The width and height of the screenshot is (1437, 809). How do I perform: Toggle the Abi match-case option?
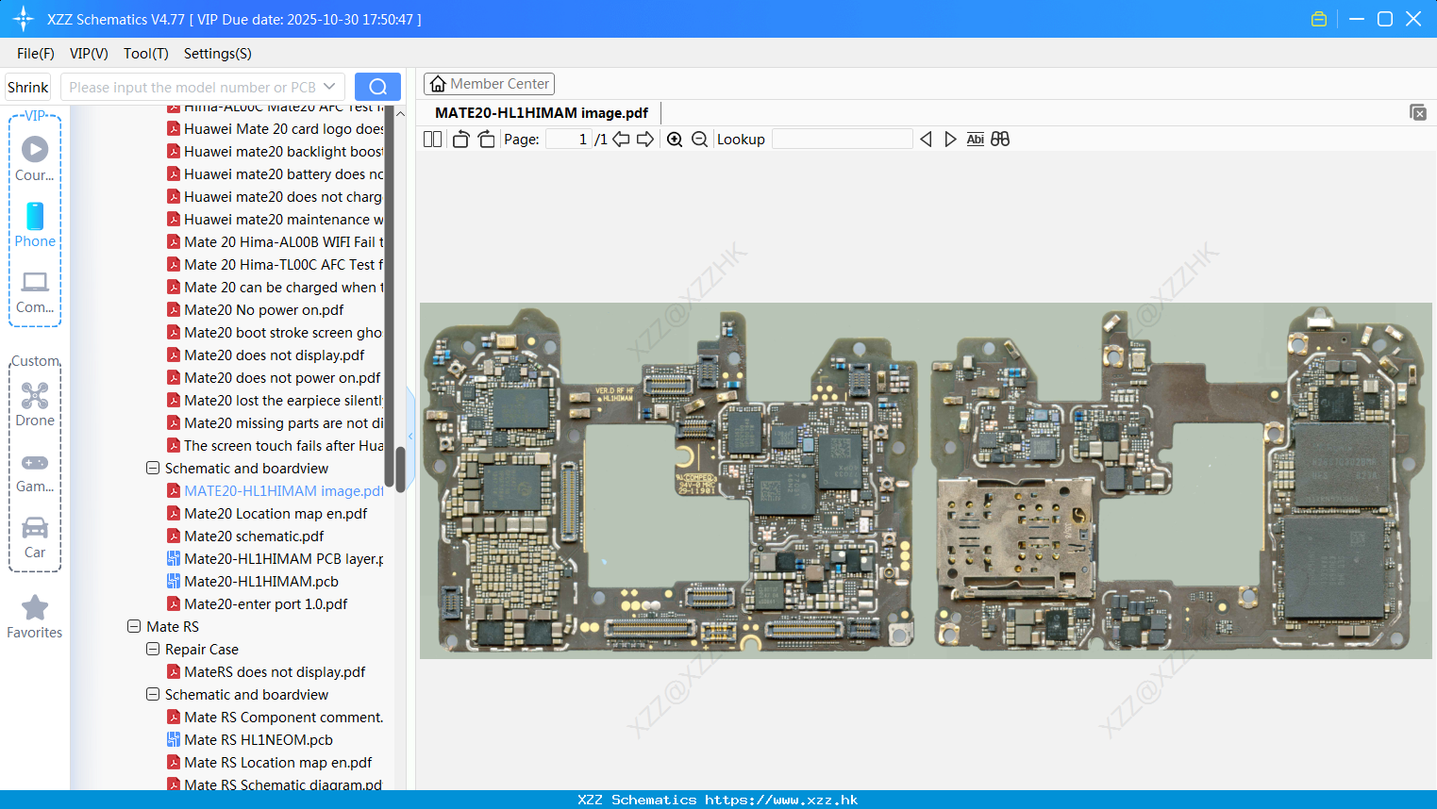pos(976,140)
